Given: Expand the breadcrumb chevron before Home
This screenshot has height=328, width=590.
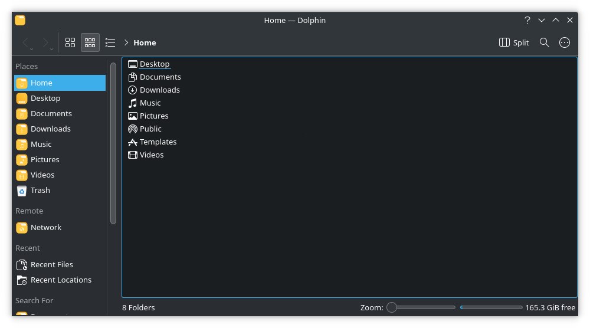Looking at the screenshot, I should pyautogui.click(x=126, y=42).
